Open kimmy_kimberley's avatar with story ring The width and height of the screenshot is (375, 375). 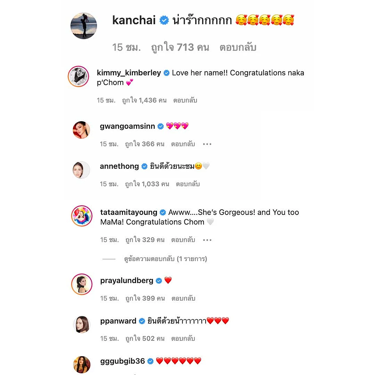[78, 76]
